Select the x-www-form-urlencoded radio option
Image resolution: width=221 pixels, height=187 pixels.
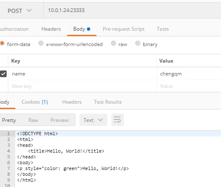pos(41,43)
